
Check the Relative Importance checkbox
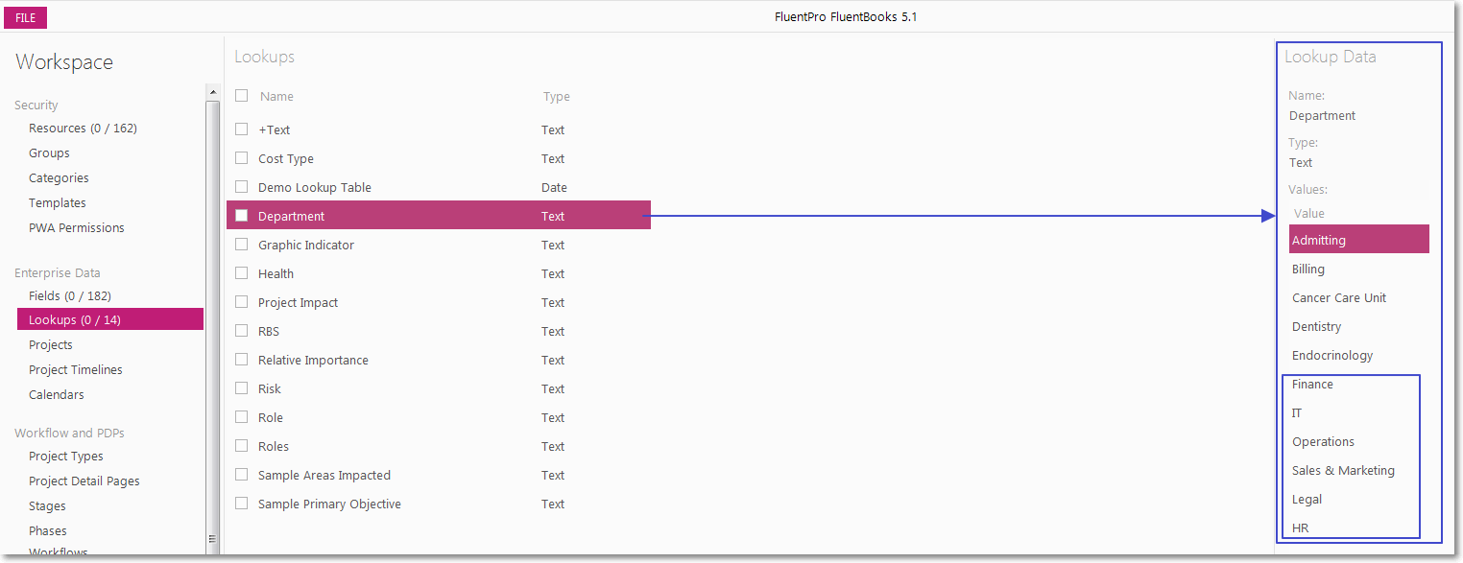[242, 360]
